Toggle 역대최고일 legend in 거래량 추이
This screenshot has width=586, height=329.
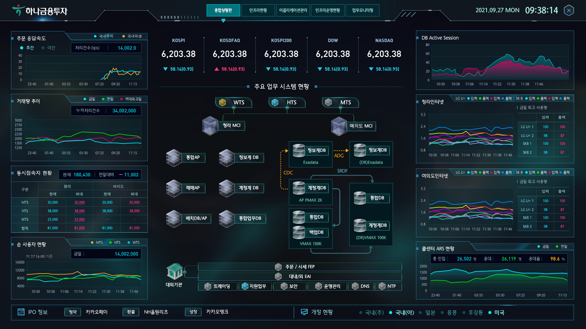click(131, 99)
